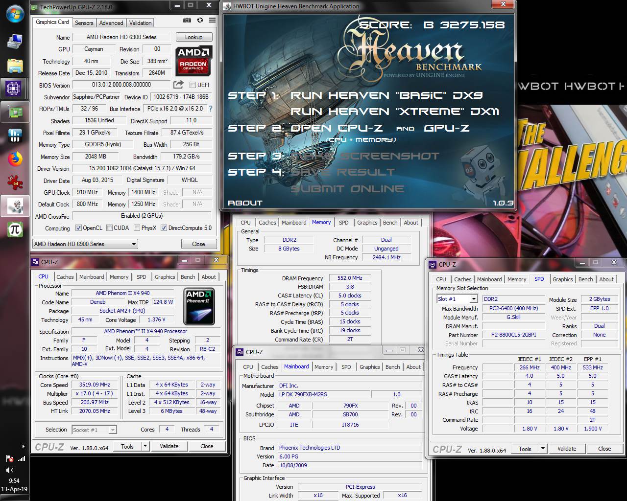Image resolution: width=627 pixels, height=501 pixels.
Task: Open the Tools dropdown arrow in SPD CPU-Z window
Action: pyautogui.click(x=543, y=448)
